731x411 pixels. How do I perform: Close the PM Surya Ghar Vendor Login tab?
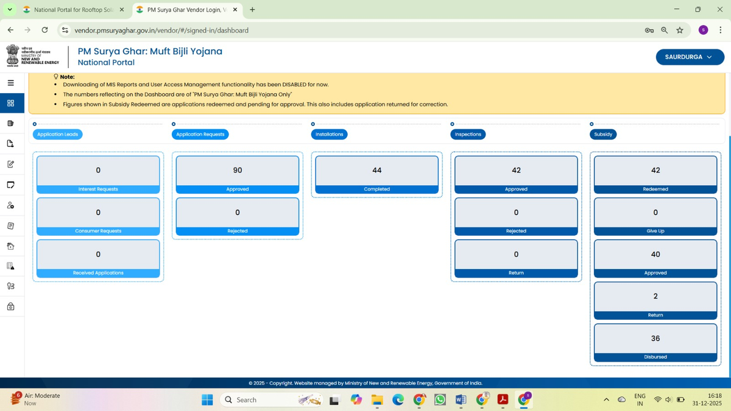point(235,10)
